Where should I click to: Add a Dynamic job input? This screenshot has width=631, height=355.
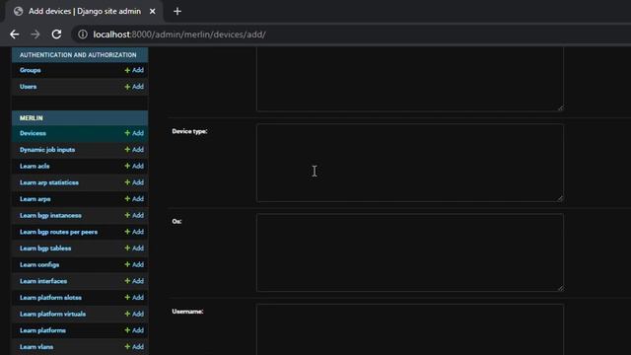pyautogui.click(x=134, y=150)
